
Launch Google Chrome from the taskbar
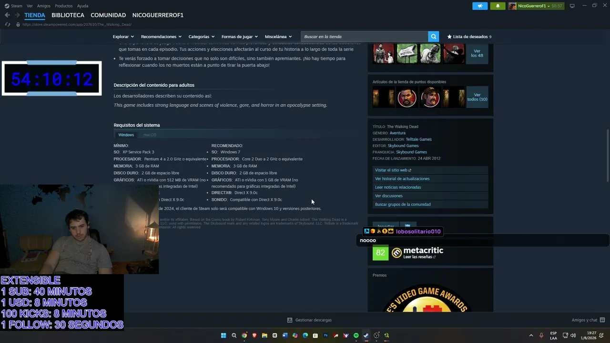[x=244, y=335]
